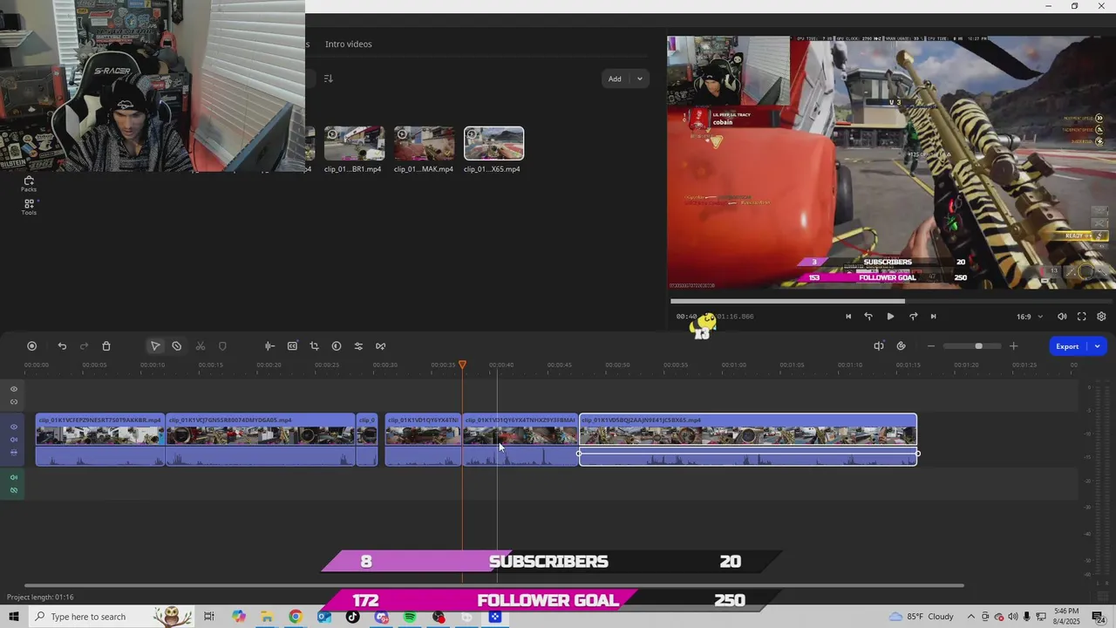Open clip properties sliders icon

pos(358,346)
